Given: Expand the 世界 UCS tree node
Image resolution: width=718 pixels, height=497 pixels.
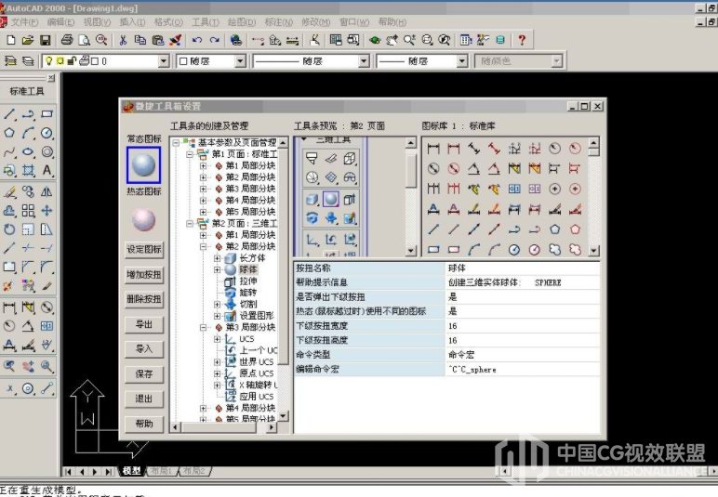Looking at the screenshot, I should tap(217, 361).
